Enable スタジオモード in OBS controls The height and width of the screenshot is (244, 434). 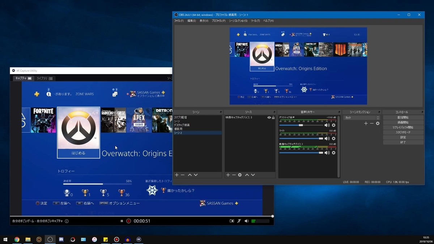point(403,132)
